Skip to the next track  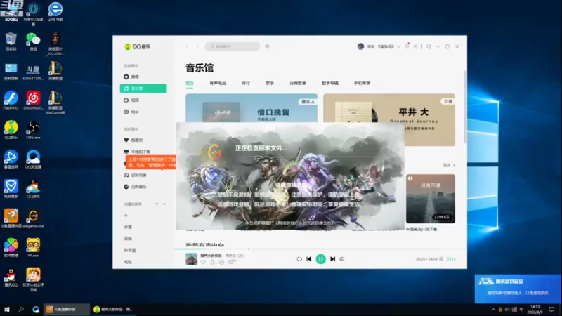332,259
